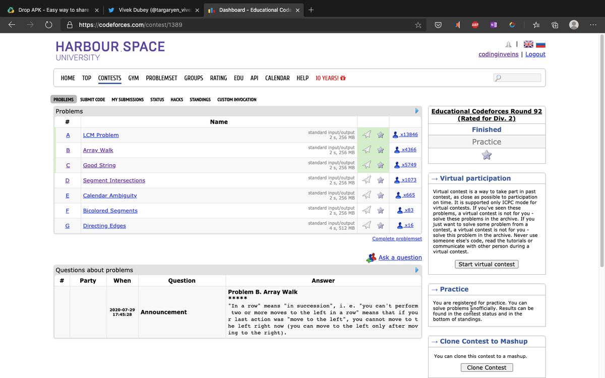Switch to Vivek Dubey Twitter tab
Screen dimensions: 605x378
154,10
